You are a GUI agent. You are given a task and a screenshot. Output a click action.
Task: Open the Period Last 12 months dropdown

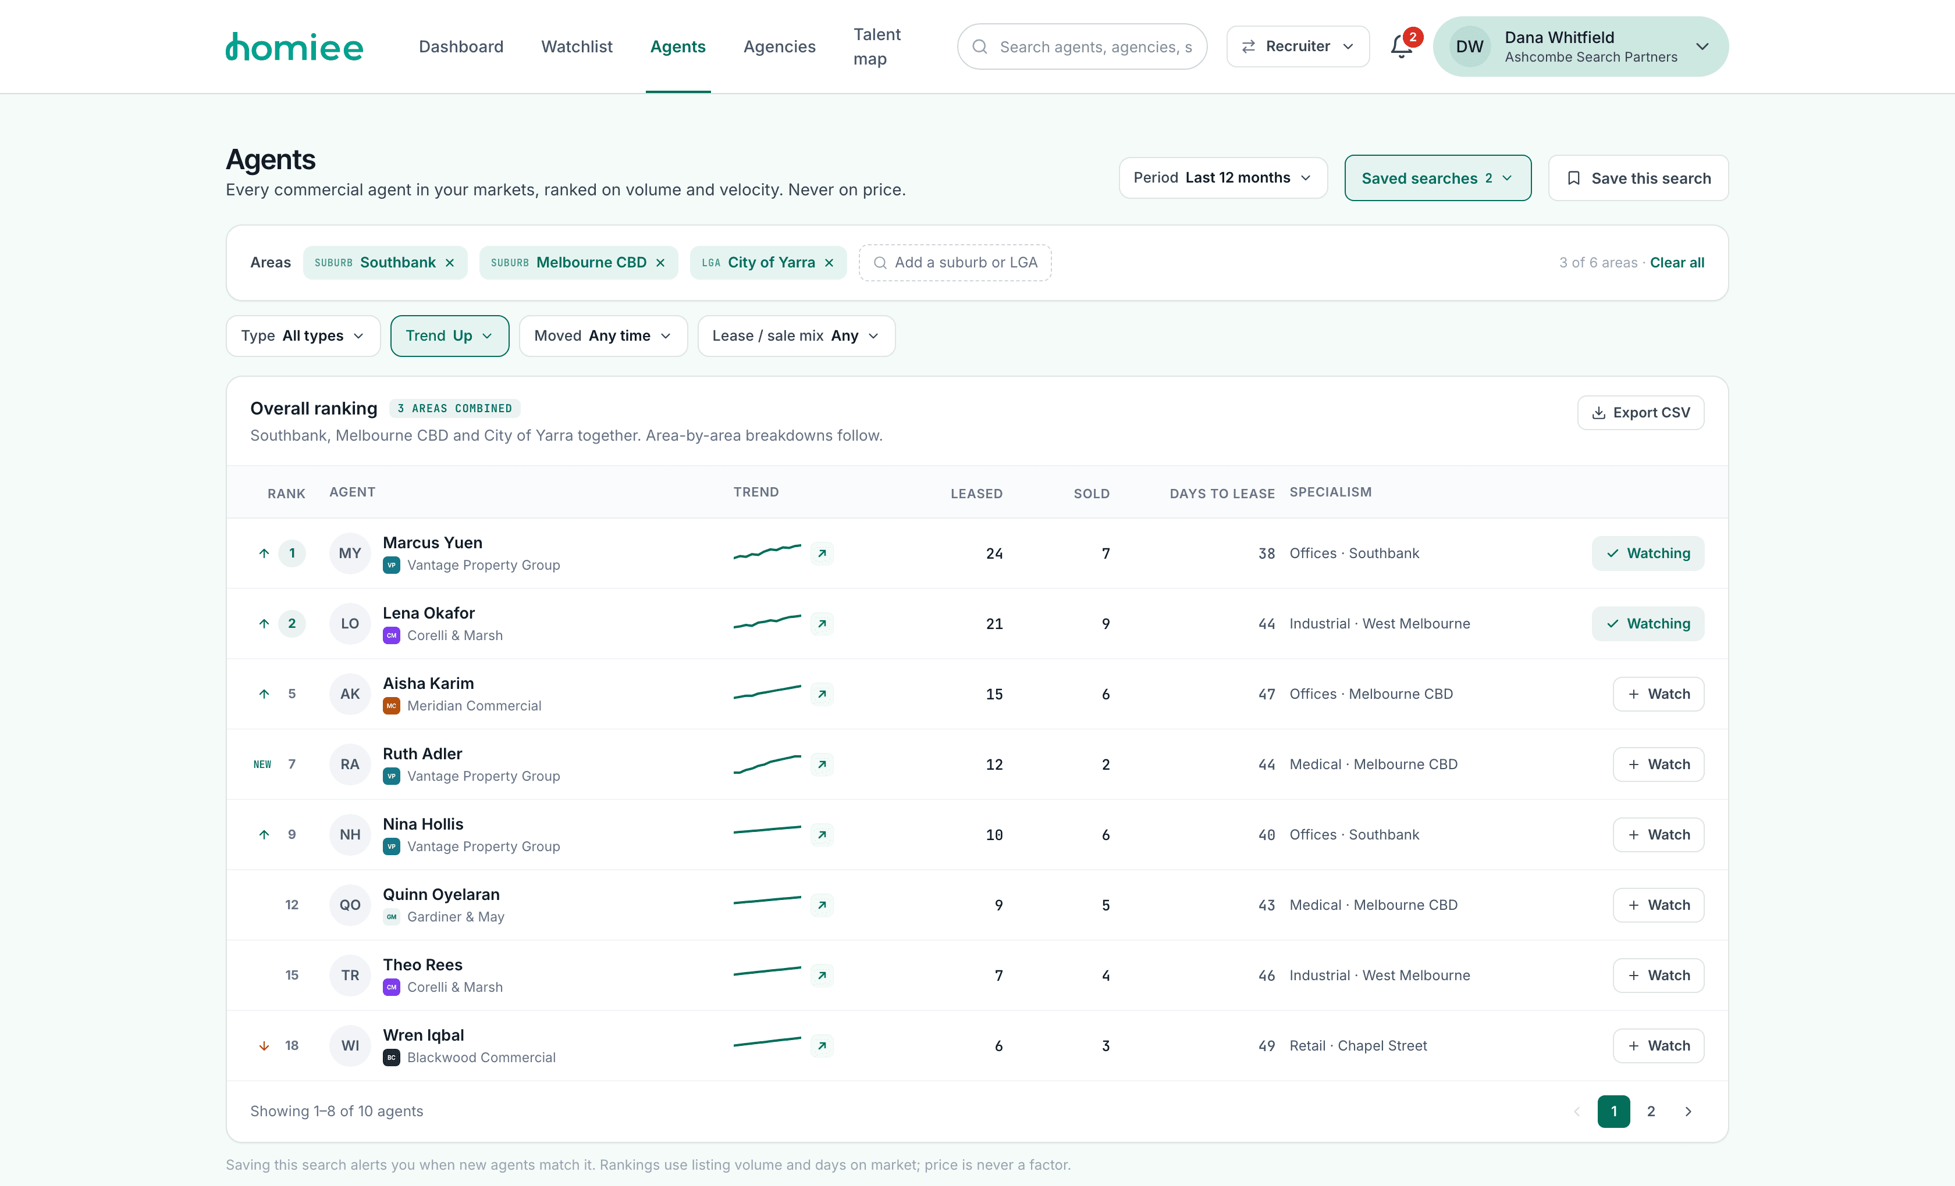(1222, 177)
